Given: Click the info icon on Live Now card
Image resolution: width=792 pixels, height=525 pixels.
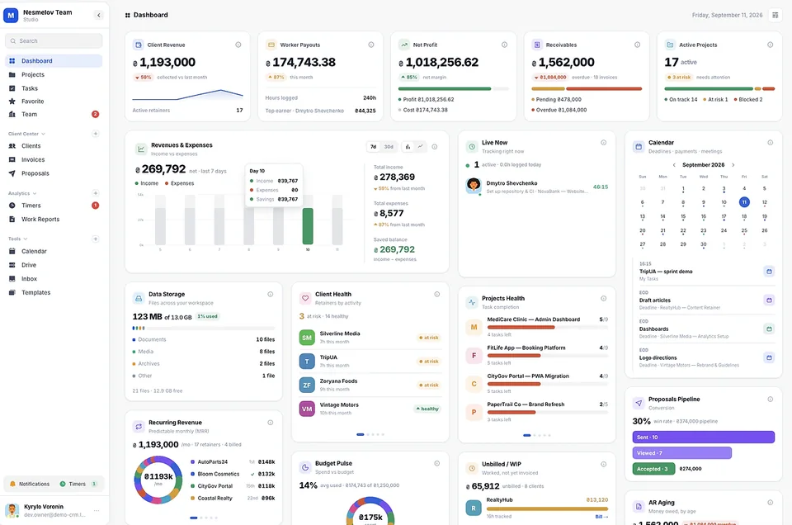Looking at the screenshot, I should pos(604,143).
